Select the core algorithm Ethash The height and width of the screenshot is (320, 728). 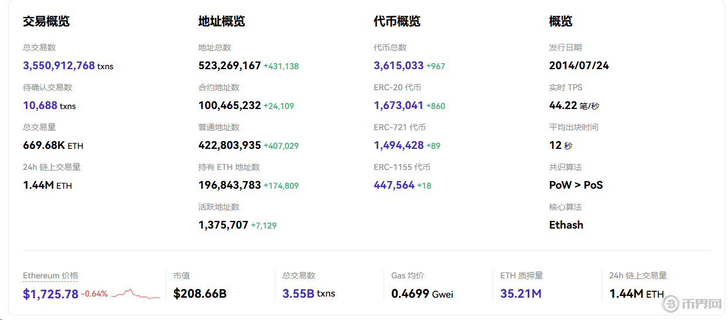point(566,225)
